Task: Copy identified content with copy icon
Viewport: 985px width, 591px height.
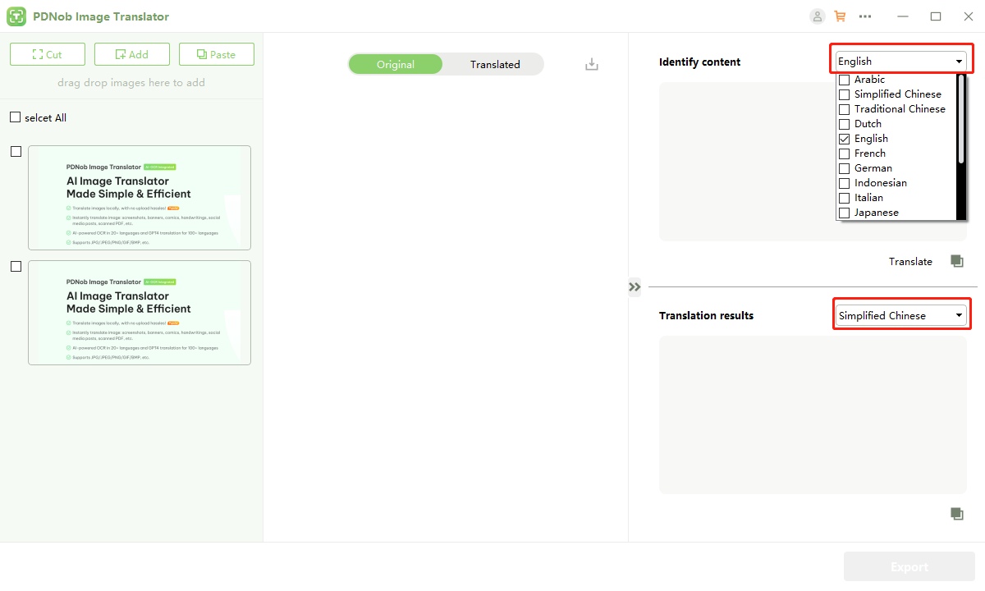Action: [956, 261]
